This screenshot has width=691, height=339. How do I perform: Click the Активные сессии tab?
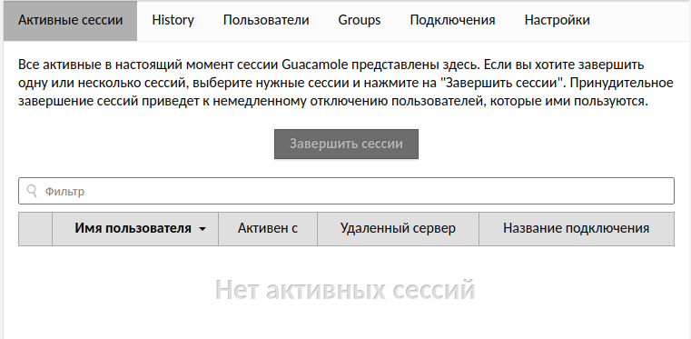[71, 20]
